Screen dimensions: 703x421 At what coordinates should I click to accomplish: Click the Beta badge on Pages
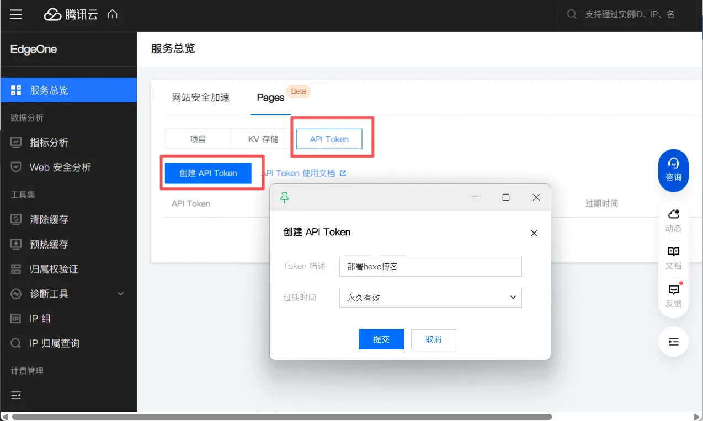pyautogui.click(x=299, y=91)
